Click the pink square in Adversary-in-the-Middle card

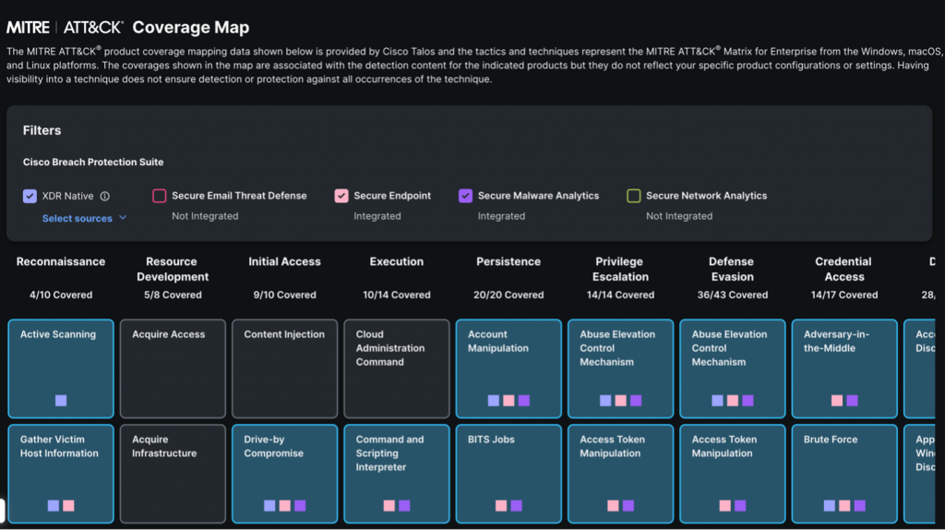(837, 401)
